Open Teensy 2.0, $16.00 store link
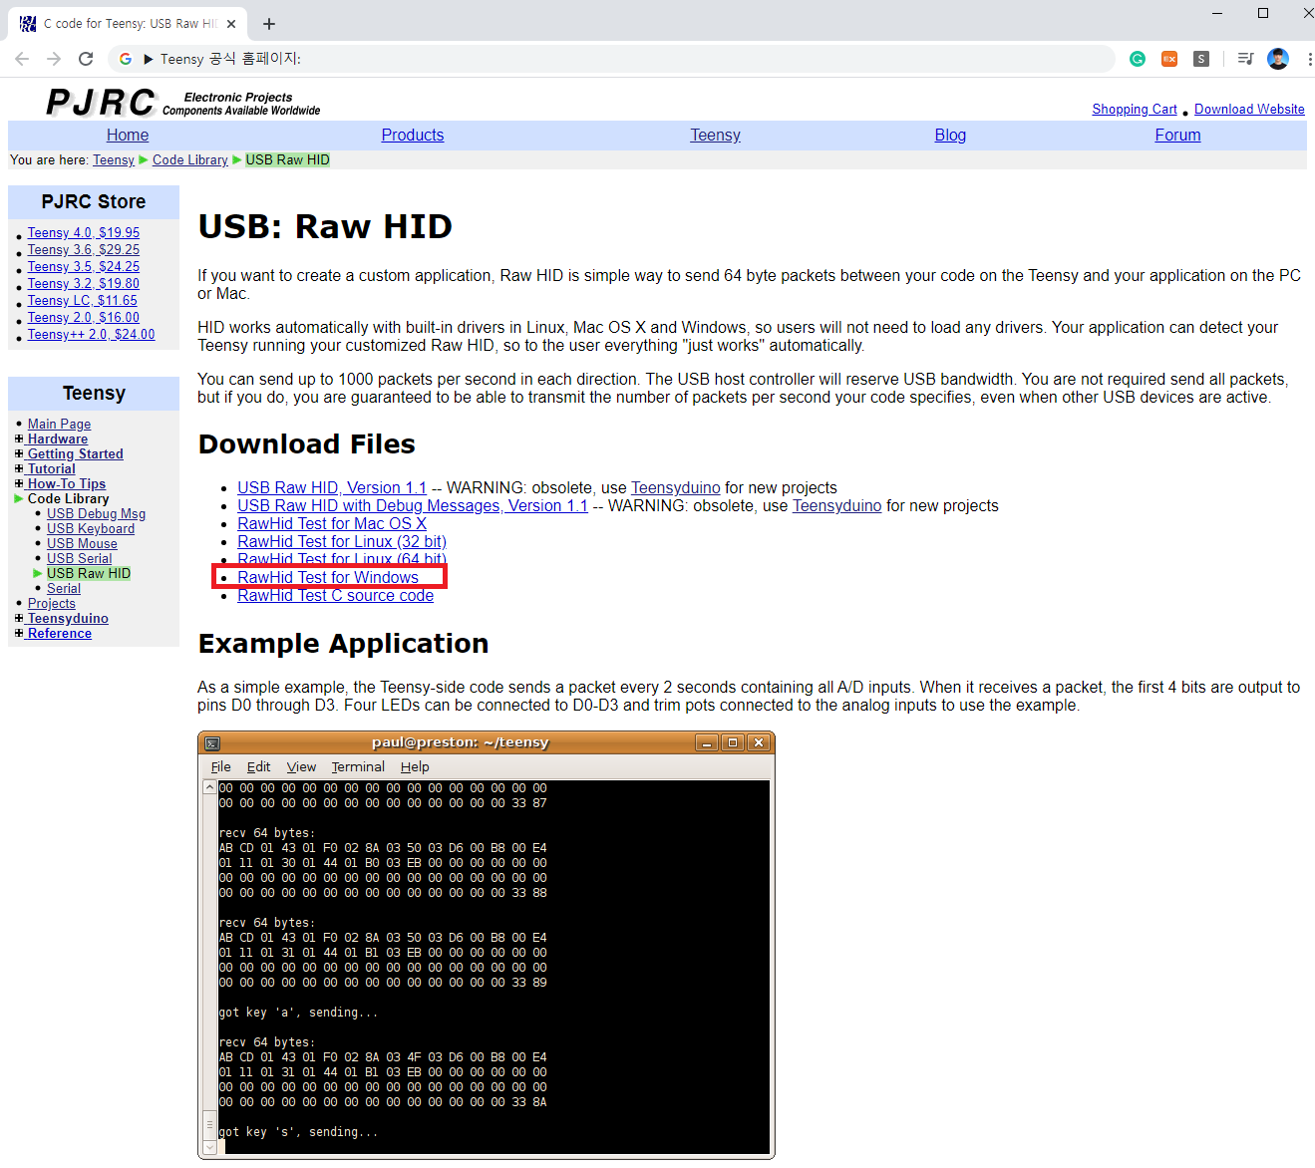Screen dimensions: 1315x1168 84,317
